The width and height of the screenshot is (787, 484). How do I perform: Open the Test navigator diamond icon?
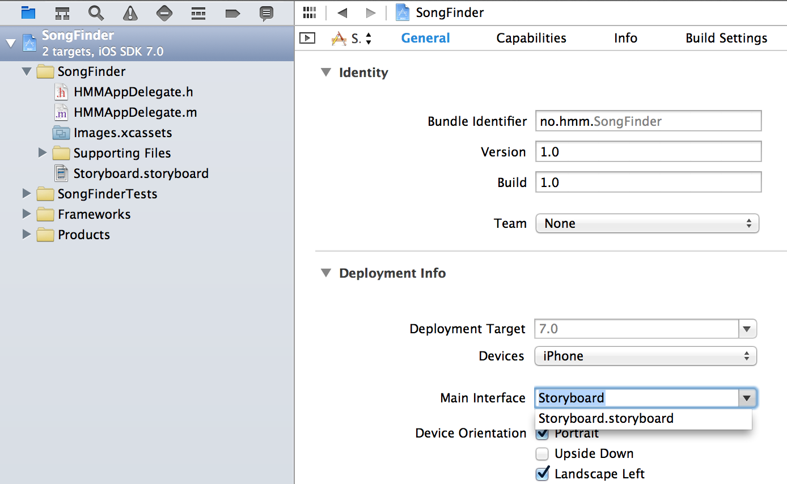[164, 12]
